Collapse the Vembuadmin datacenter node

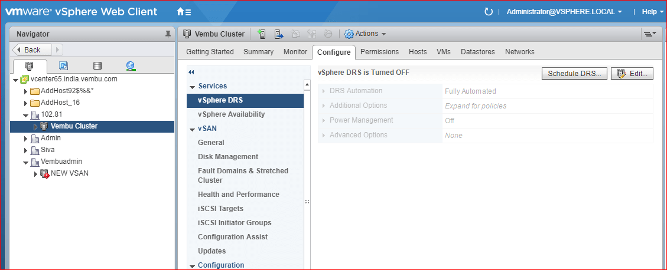pyautogui.click(x=27, y=162)
